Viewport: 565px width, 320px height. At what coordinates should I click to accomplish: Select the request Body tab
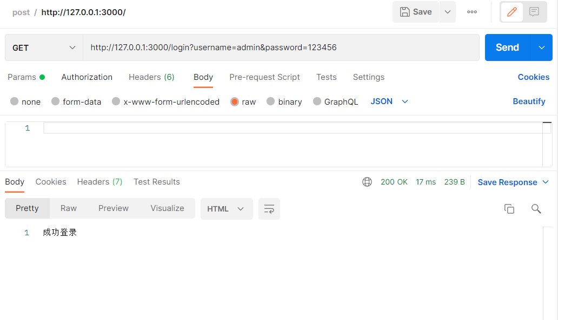(x=203, y=77)
